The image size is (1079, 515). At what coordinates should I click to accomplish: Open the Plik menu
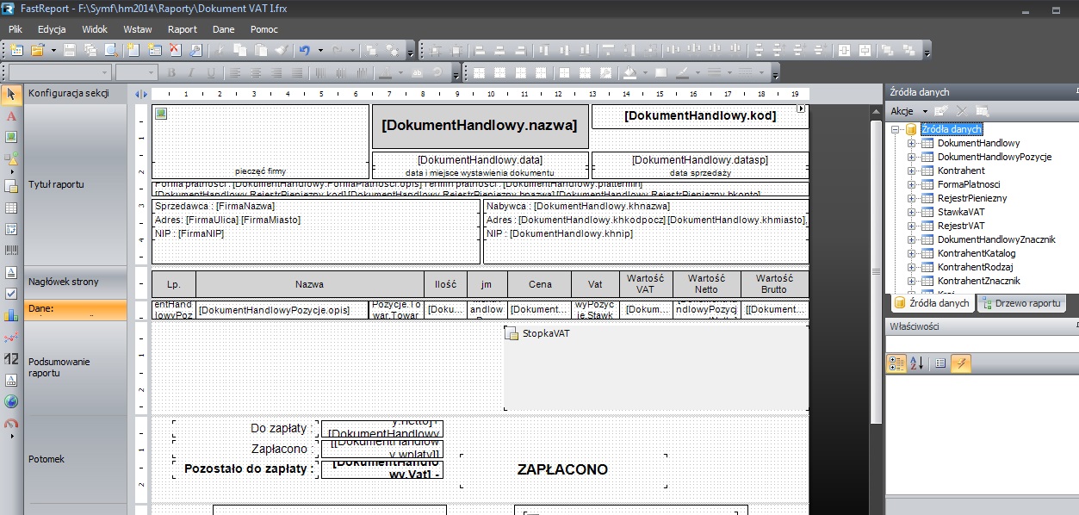(x=16, y=29)
